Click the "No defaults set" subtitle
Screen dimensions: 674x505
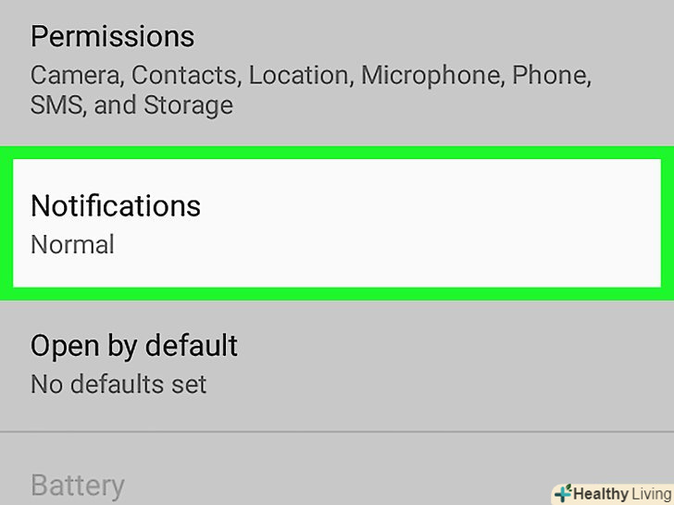click(x=119, y=384)
